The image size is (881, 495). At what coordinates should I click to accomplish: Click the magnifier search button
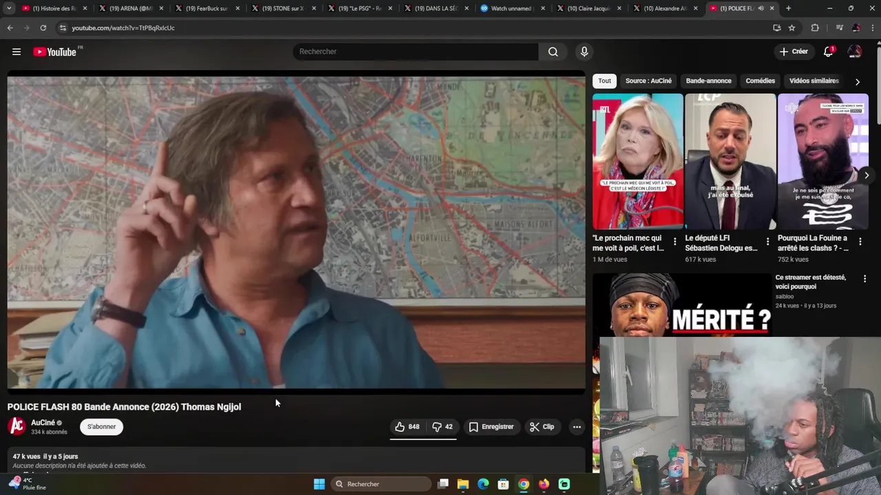[553, 52]
